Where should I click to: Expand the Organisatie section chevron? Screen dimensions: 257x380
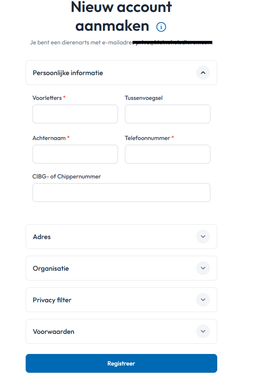tap(203, 268)
